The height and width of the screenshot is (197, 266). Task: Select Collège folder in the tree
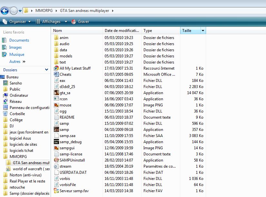[16, 120]
